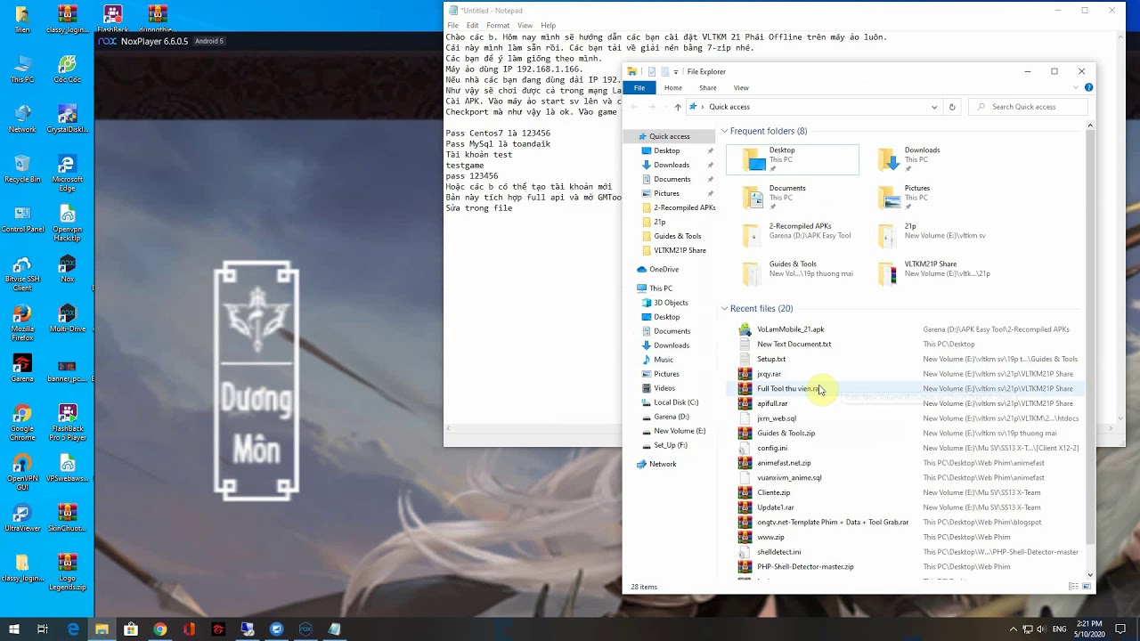Image resolution: width=1140 pixels, height=641 pixels.
Task: Open the Cốc Cốc browser desktop icon
Action: tap(67, 67)
